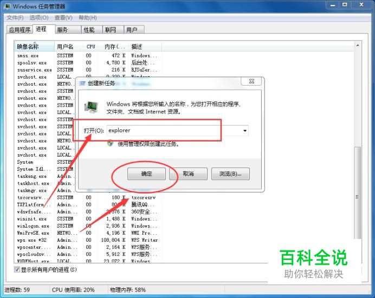Sort by 用户名 column header
The height and width of the screenshot is (298, 375).
click(69, 47)
